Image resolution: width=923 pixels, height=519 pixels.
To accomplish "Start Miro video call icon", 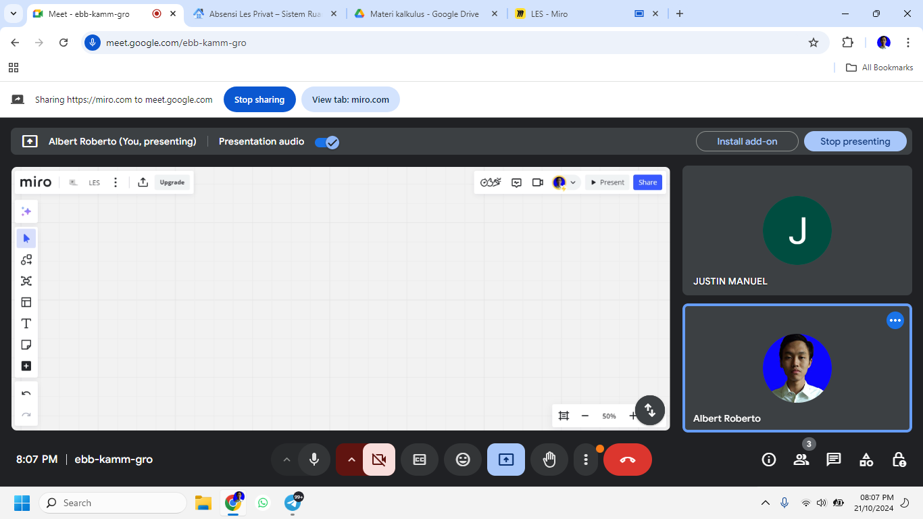I will [538, 182].
